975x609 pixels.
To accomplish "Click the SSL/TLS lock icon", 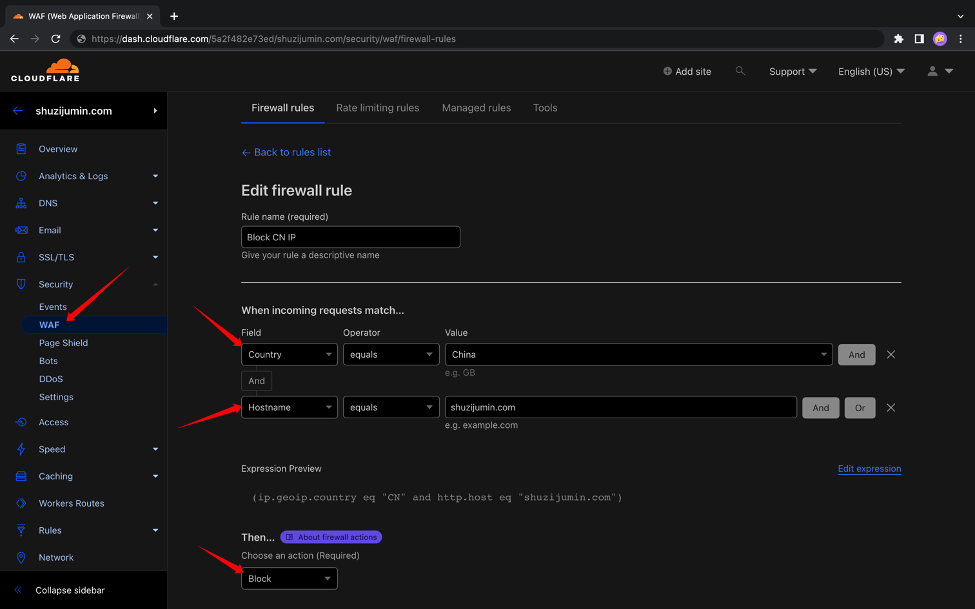I will [21, 257].
